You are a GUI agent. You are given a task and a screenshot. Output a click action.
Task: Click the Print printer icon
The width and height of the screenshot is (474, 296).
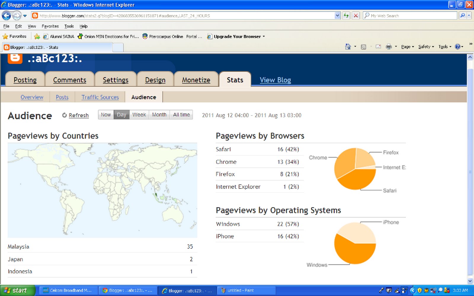click(x=389, y=47)
